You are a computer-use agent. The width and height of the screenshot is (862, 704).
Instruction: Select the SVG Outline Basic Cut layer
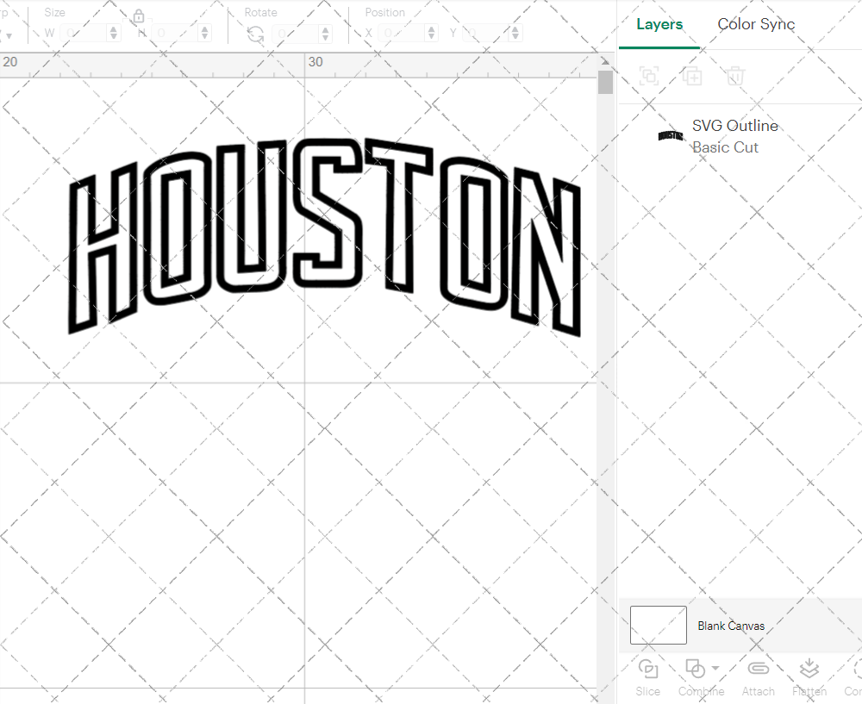tap(735, 136)
